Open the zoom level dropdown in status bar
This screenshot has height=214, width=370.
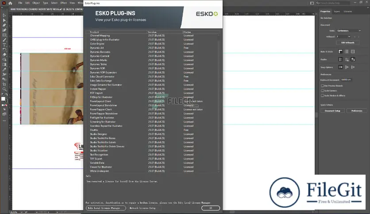[x=22, y=212]
